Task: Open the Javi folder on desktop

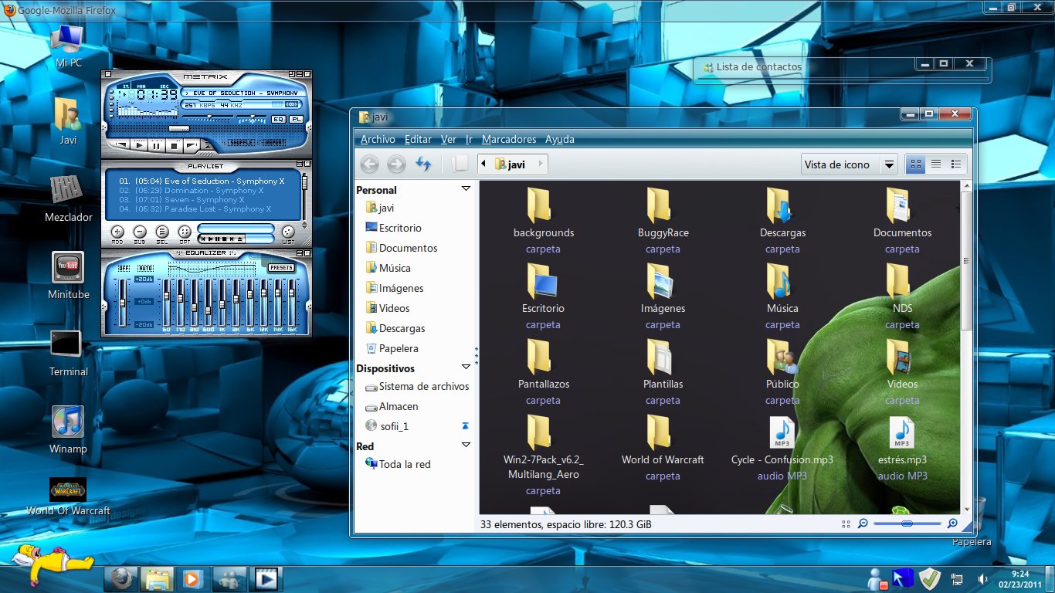Action: point(68,121)
